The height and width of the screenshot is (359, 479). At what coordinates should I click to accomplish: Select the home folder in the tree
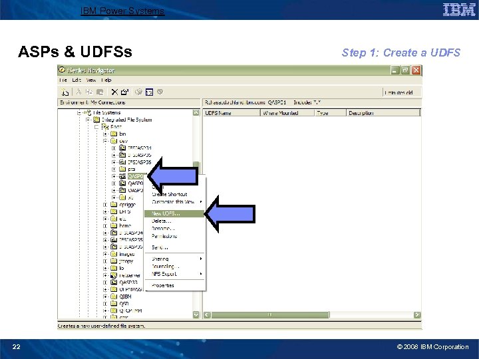point(125,225)
